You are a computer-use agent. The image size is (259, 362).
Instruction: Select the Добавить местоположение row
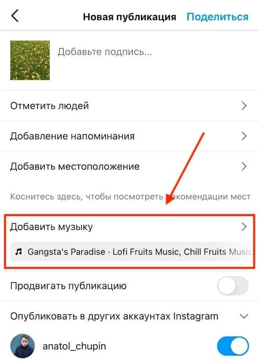[x=129, y=166]
